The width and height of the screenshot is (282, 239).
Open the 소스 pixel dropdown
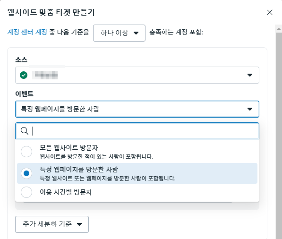coord(137,75)
